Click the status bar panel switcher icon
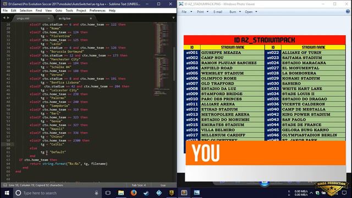352x198 pixels. click(5, 185)
